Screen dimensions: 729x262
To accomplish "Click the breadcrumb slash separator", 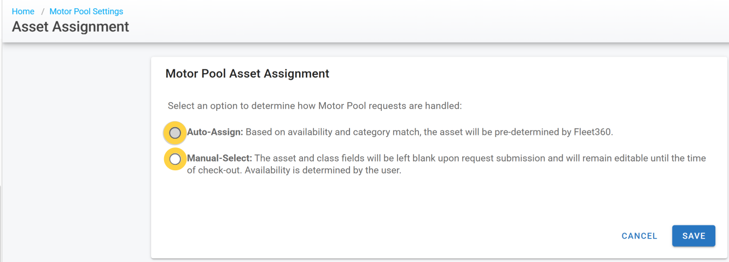I will (x=42, y=11).
